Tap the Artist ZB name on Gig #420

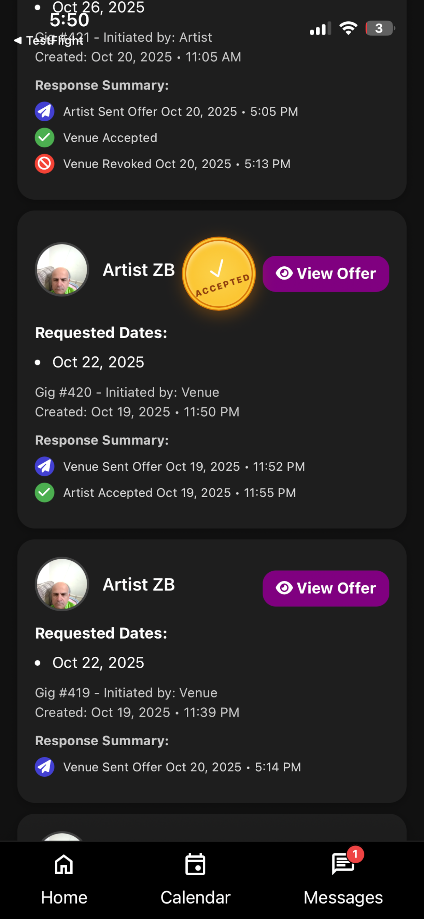tap(139, 270)
